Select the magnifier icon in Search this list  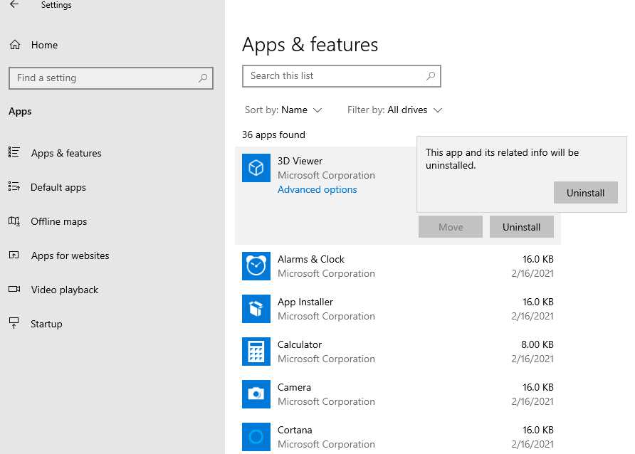point(431,75)
